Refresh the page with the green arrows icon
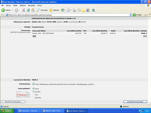 28,10
